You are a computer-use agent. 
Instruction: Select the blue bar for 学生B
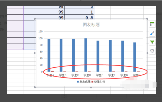[x=61, y=55]
